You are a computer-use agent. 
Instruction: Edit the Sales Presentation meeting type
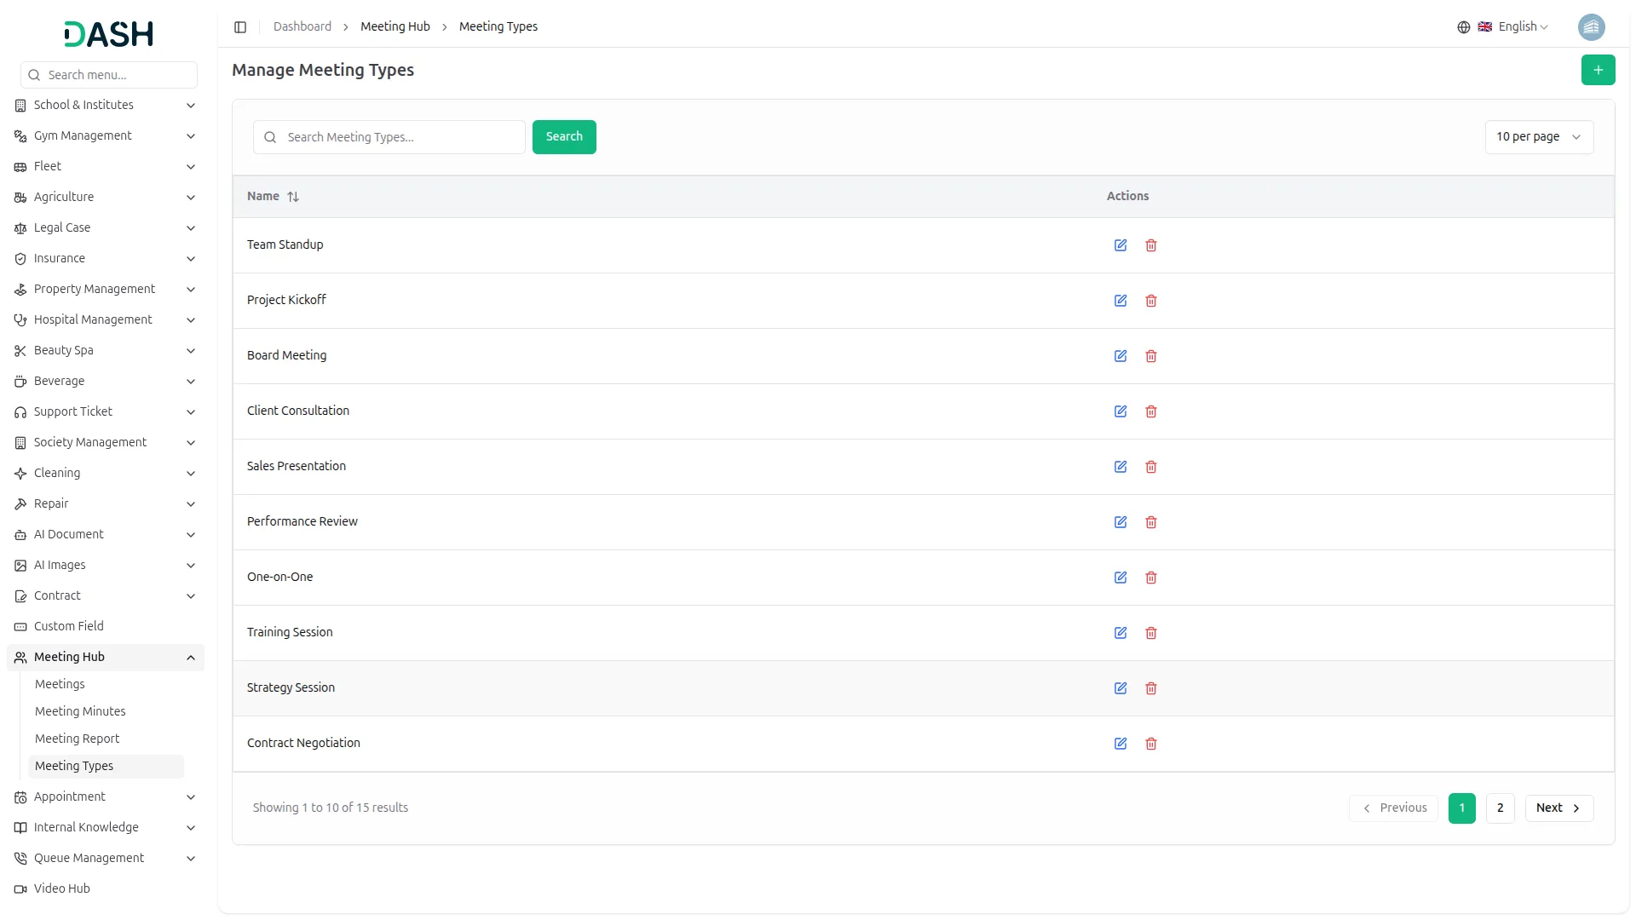[1120, 467]
